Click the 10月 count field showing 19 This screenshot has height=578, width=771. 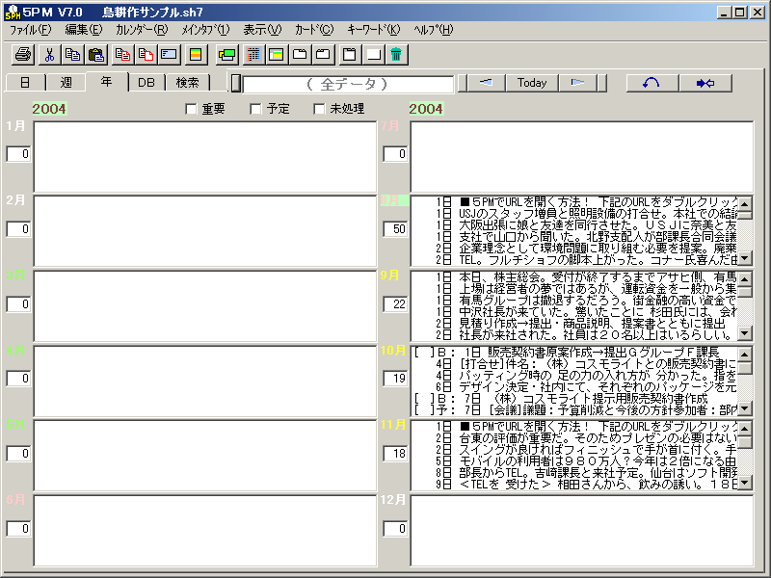click(x=395, y=379)
